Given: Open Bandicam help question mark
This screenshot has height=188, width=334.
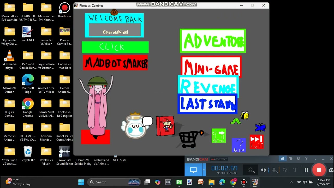Looking at the screenshot, I should pos(306,158).
